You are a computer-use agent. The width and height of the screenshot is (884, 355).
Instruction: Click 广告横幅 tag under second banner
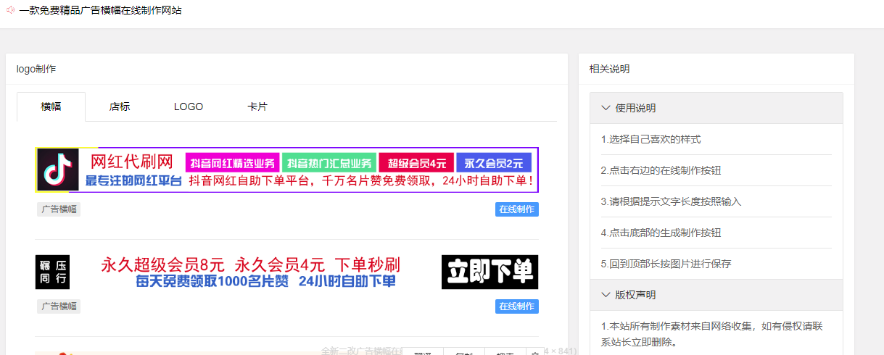point(59,306)
